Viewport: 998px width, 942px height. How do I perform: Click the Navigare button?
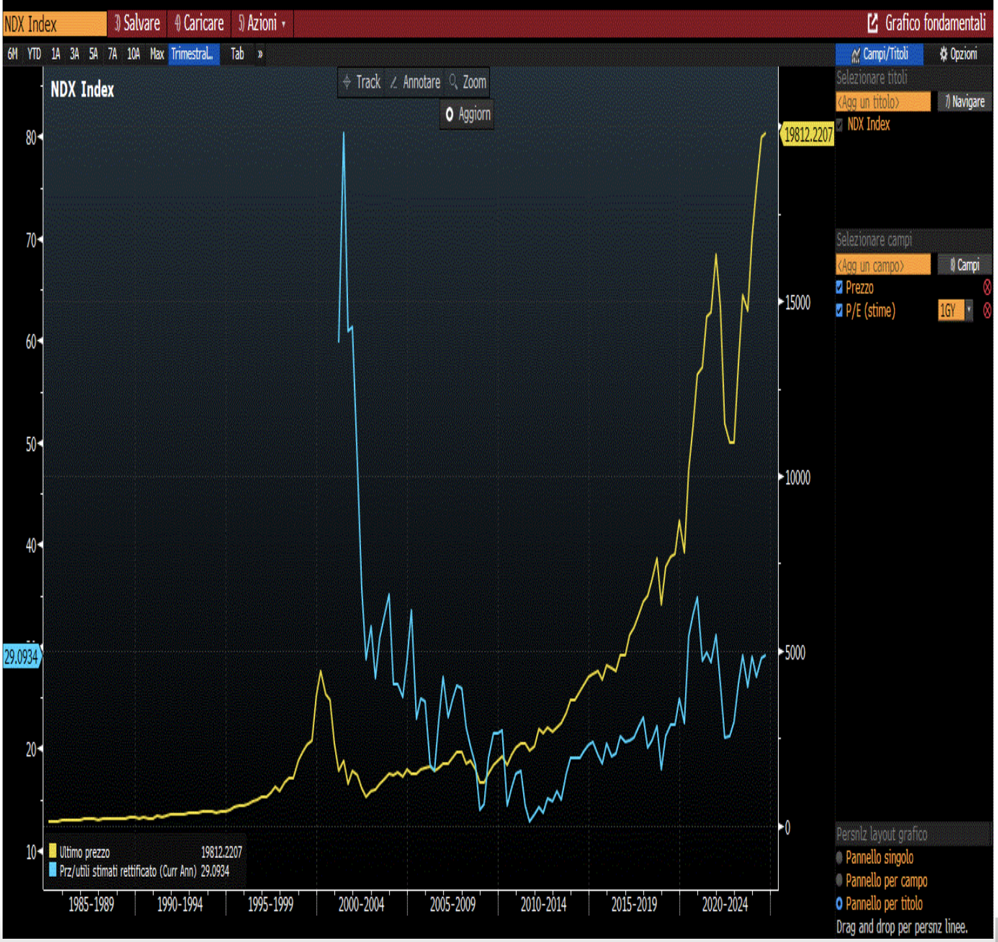tap(964, 102)
